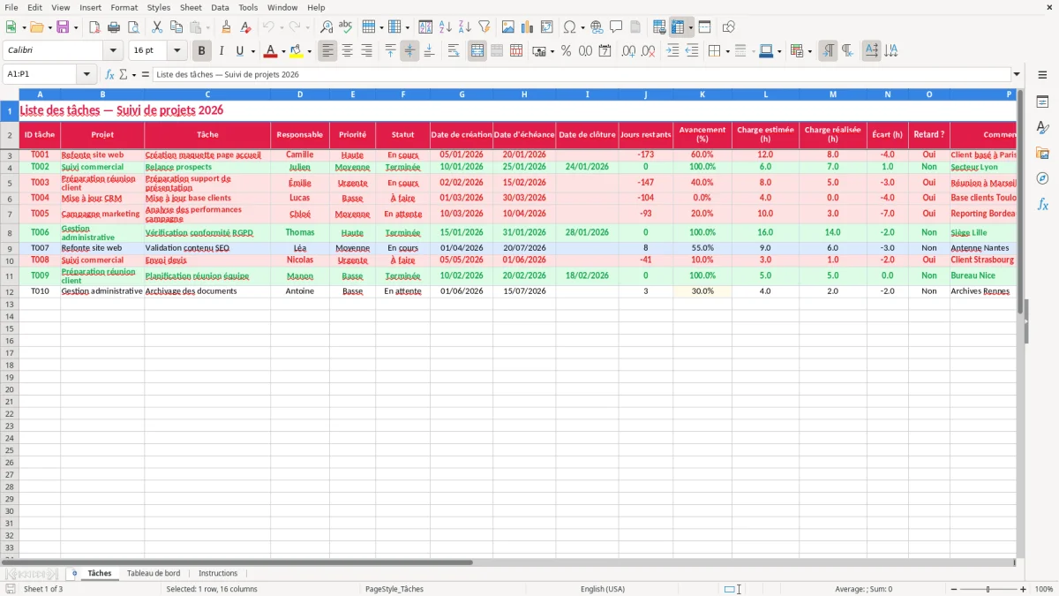Click English (USA) language in status bar

tap(603, 589)
